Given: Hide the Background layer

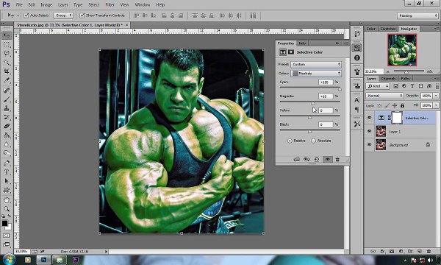Looking at the screenshot, I should coord(369,144).
